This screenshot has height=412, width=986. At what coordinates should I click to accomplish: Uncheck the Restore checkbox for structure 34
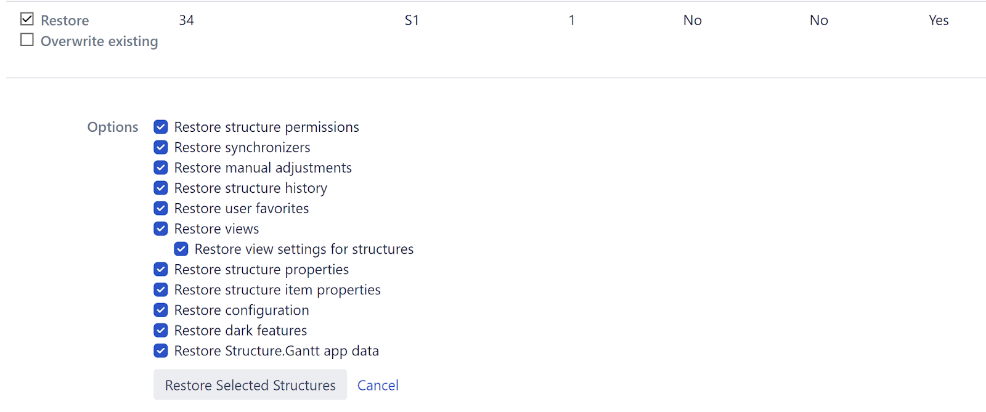(x=27, y=19)
